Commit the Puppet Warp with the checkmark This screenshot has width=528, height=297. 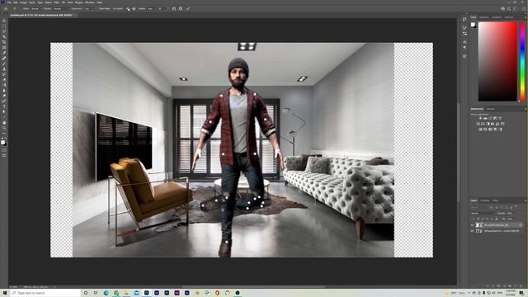pos(188,8)
